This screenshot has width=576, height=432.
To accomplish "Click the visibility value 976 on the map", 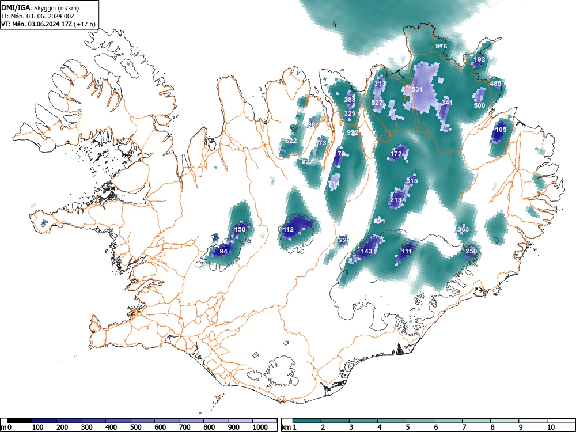I will (x=441, y=46).
